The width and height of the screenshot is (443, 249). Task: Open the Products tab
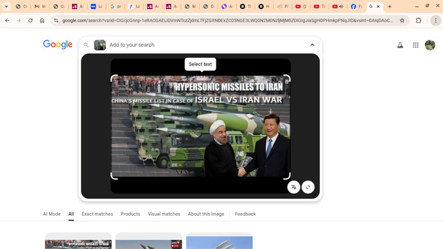click(x=130, y=214)
